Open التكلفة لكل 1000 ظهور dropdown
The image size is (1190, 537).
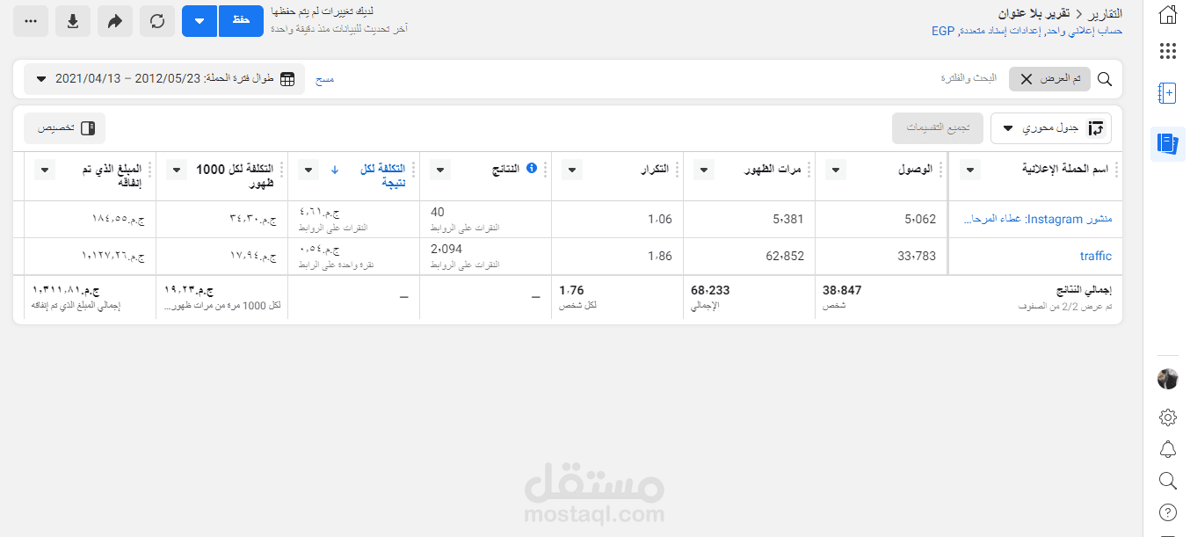click(x=177, y=170)
